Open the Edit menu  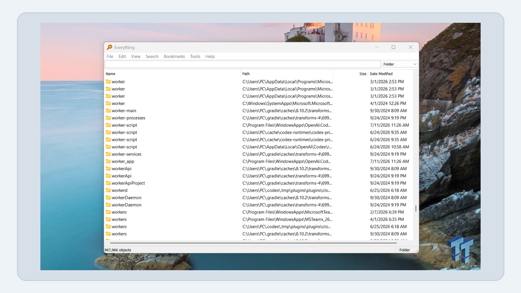point(122,56)
